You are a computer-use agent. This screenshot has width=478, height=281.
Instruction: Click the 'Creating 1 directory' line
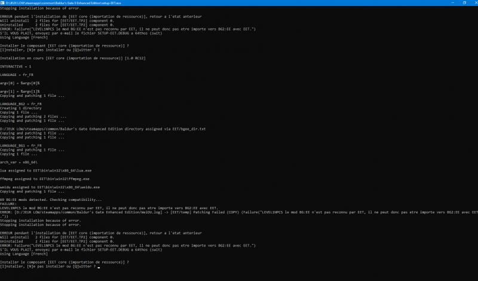(x=21, y=108)
